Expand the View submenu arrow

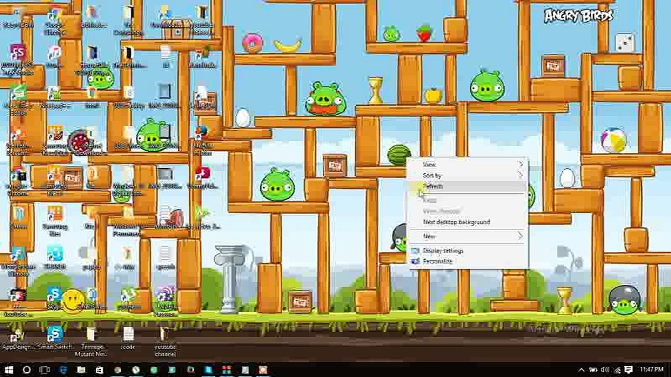[x=520, y=164]
